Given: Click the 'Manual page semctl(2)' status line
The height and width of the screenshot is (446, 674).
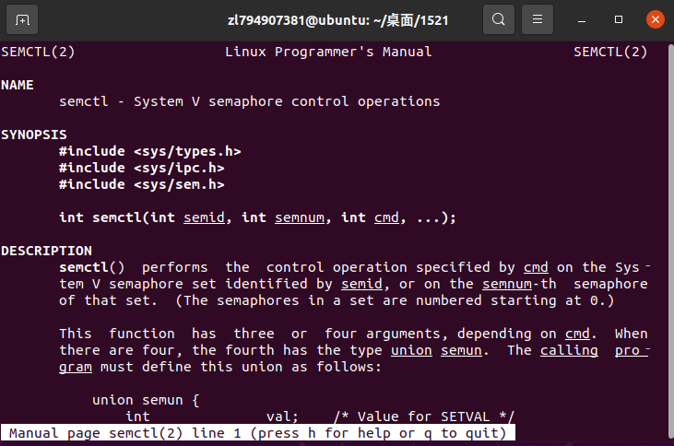Looking at the screenshot, I should [x=257, y=433].
